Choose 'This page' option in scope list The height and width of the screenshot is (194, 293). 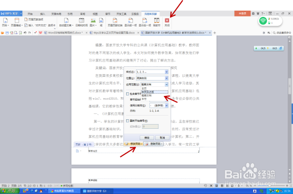(155, 89)
